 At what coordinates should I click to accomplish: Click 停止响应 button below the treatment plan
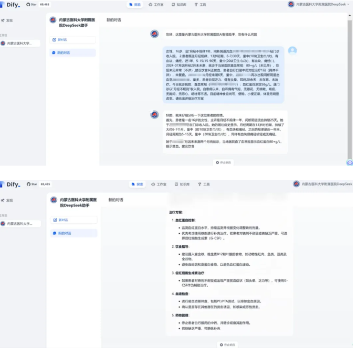[x=227, y=345]
